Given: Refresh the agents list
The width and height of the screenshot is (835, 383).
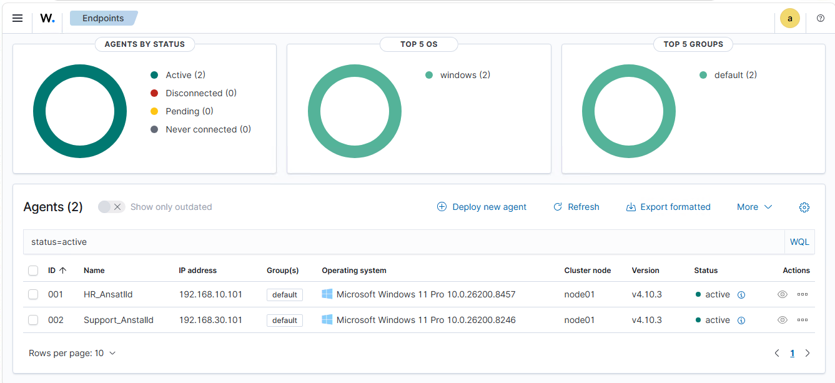Looking at the screenshot, I should [x=576, y=207].
